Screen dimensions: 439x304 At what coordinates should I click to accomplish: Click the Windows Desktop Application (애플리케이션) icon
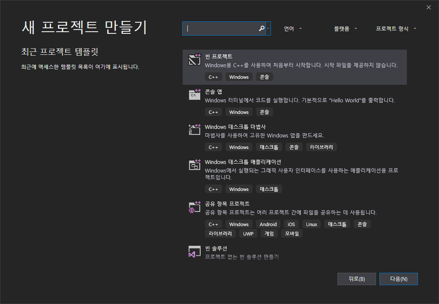coord(195,165)
